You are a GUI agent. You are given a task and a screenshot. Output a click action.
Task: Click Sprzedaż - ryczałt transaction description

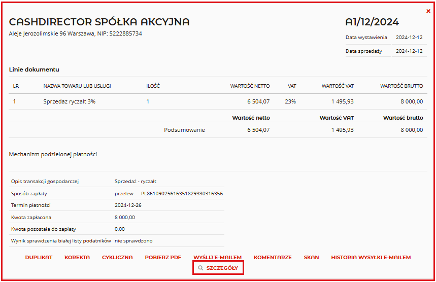tap(136, 182)
